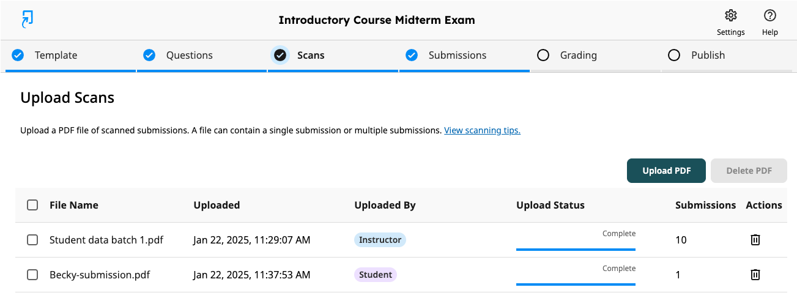Switch to the Publish step
This screenshot has width=797, height=301.
(727, 56)
